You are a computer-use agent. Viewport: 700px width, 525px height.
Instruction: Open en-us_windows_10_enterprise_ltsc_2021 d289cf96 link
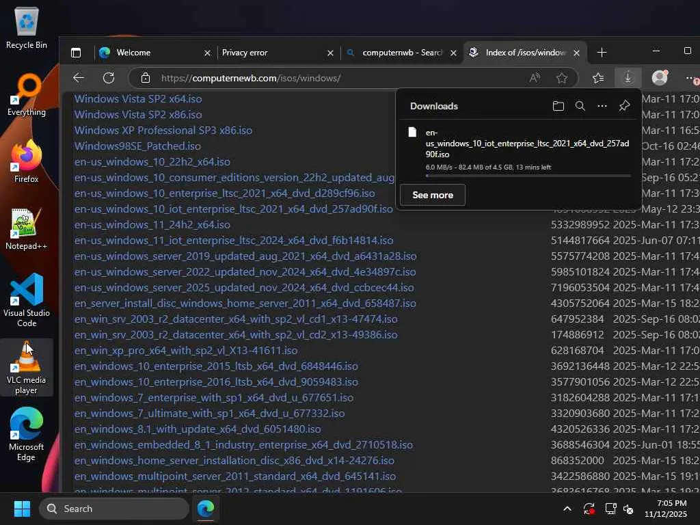(224, 193)
